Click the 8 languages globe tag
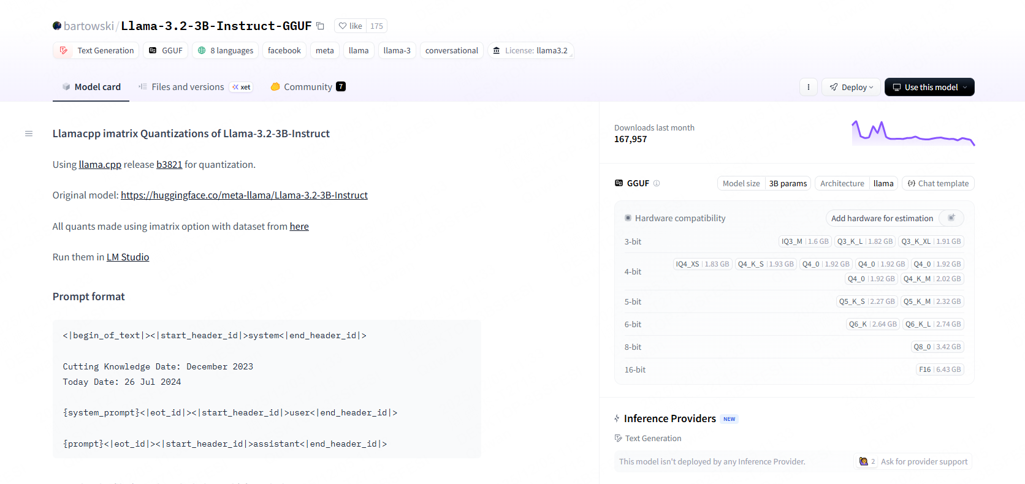The width and height of the screenshot is (1025, 484). pyautogui.click(x=225, y=50)
